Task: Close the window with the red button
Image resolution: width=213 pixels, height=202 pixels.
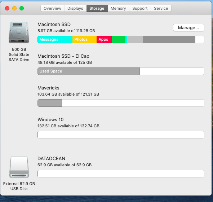Action: tap(7, 8)
